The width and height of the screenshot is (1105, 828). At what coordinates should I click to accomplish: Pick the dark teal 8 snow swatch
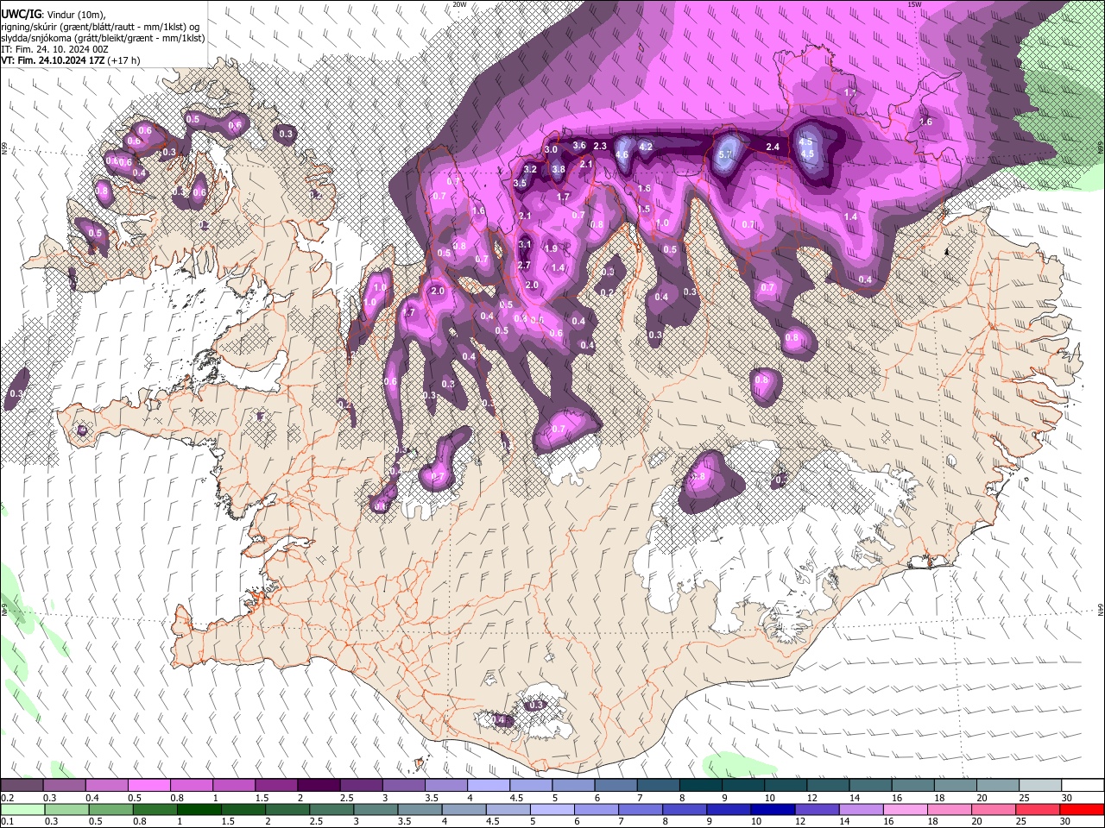[x=700, y=786]
